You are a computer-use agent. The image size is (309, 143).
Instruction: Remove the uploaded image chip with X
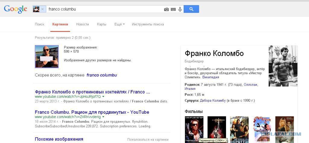click(x=42, y=9)
